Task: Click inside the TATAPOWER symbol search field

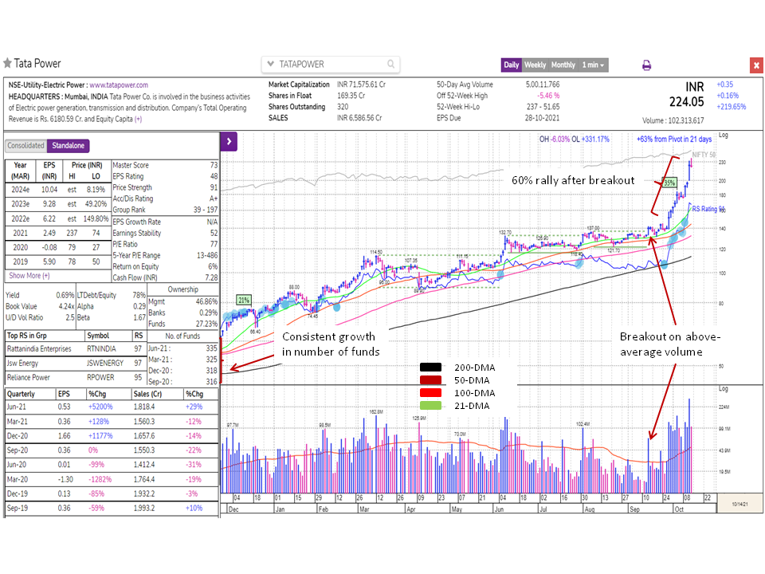Action: point(331,64)
